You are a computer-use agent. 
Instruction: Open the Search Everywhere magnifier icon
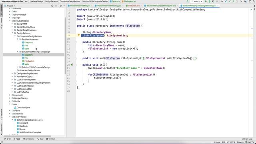(254, 1)
